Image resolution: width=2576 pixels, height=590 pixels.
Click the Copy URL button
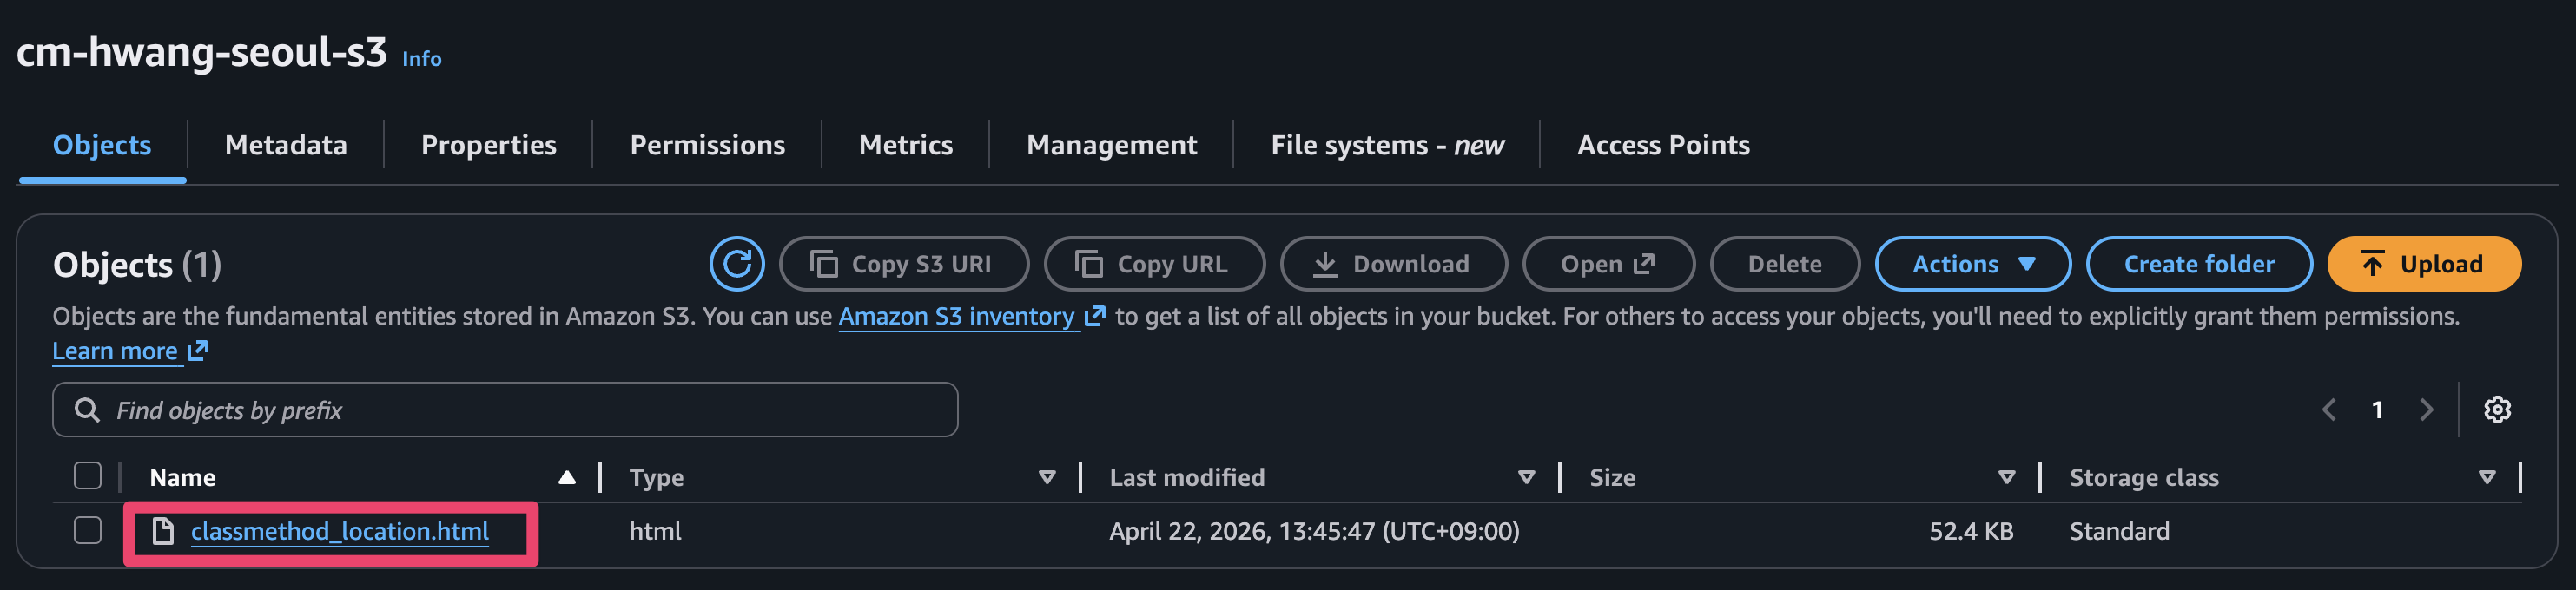1154,264
